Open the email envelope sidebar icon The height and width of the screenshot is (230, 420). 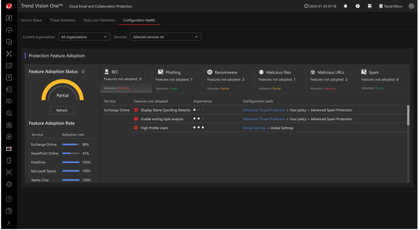(9, 149)
